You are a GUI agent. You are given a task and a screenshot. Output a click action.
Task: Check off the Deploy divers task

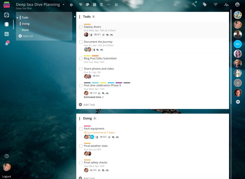point(81,27)
